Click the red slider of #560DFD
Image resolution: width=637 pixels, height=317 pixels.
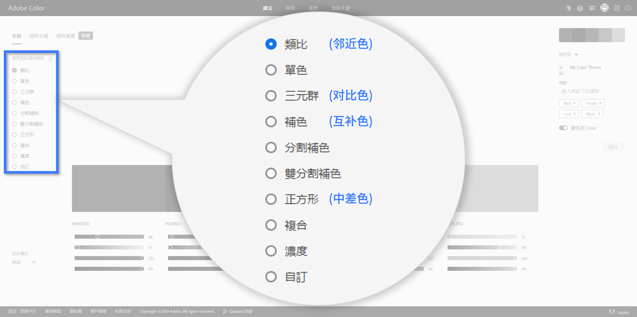pyautogui.click(x=109, y=237)
